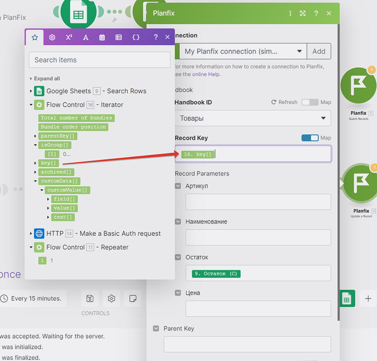Open the Every 15 minutes schedule
This screenshot has width=377, height=361.
[x=33, y=298]
